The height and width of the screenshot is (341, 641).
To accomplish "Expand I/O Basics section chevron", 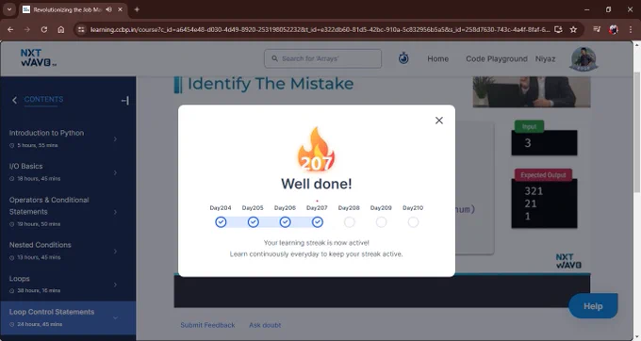I will point(115,172).
